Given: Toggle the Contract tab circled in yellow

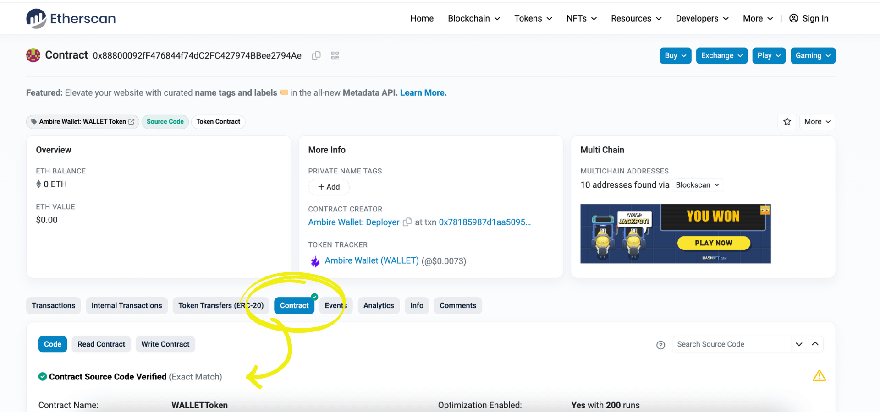Looking at the screenshot, I should (x=294, y=305).
